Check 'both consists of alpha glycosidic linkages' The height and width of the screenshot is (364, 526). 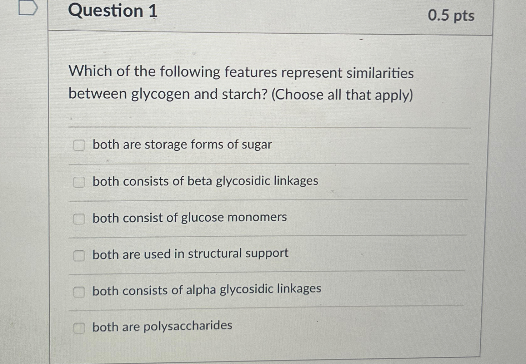tap(79, 291)
